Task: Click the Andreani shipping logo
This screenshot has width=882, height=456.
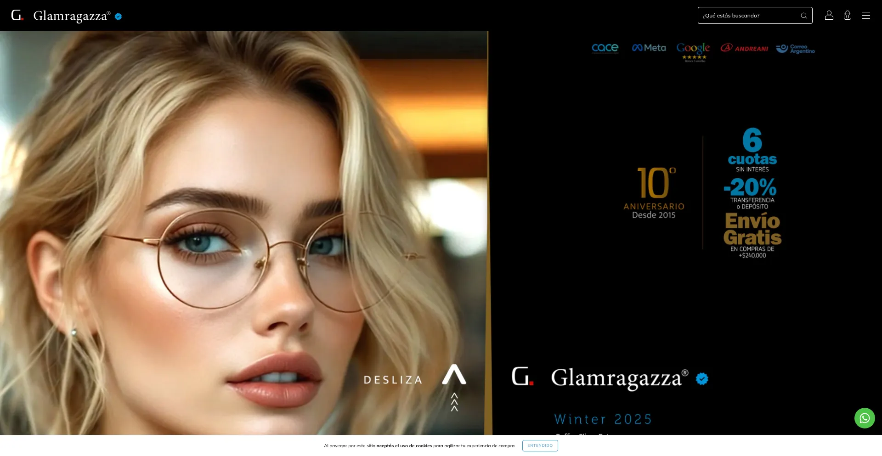Action: pyautogui.click(x=744, y=48)
